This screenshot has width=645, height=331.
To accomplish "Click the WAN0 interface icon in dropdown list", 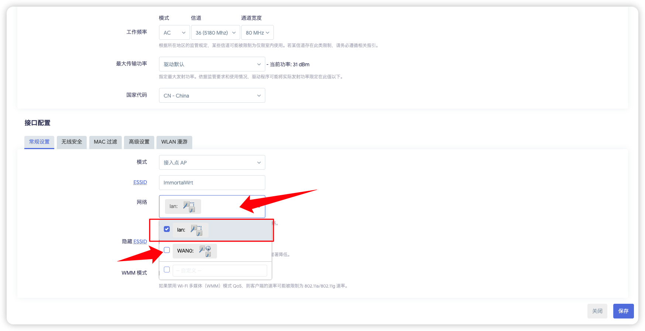I will click(x=205, y=251).
